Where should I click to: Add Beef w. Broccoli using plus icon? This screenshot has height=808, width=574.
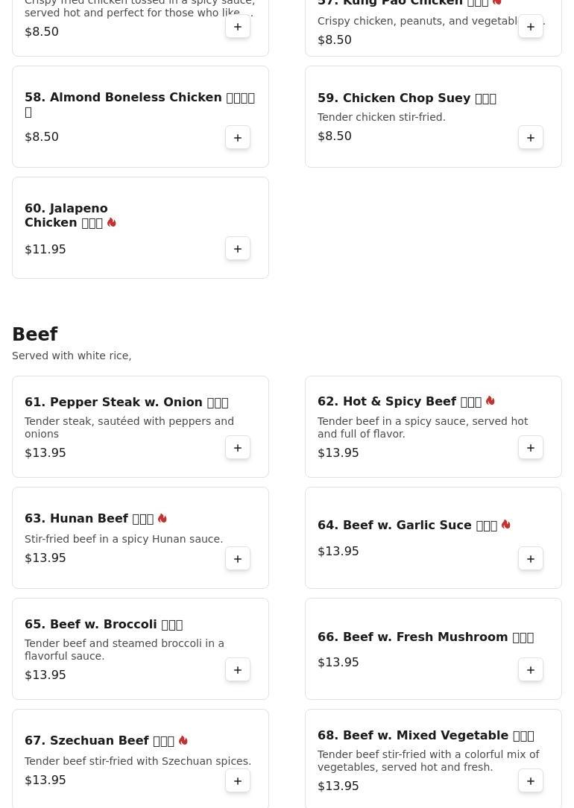pos(238,670)
